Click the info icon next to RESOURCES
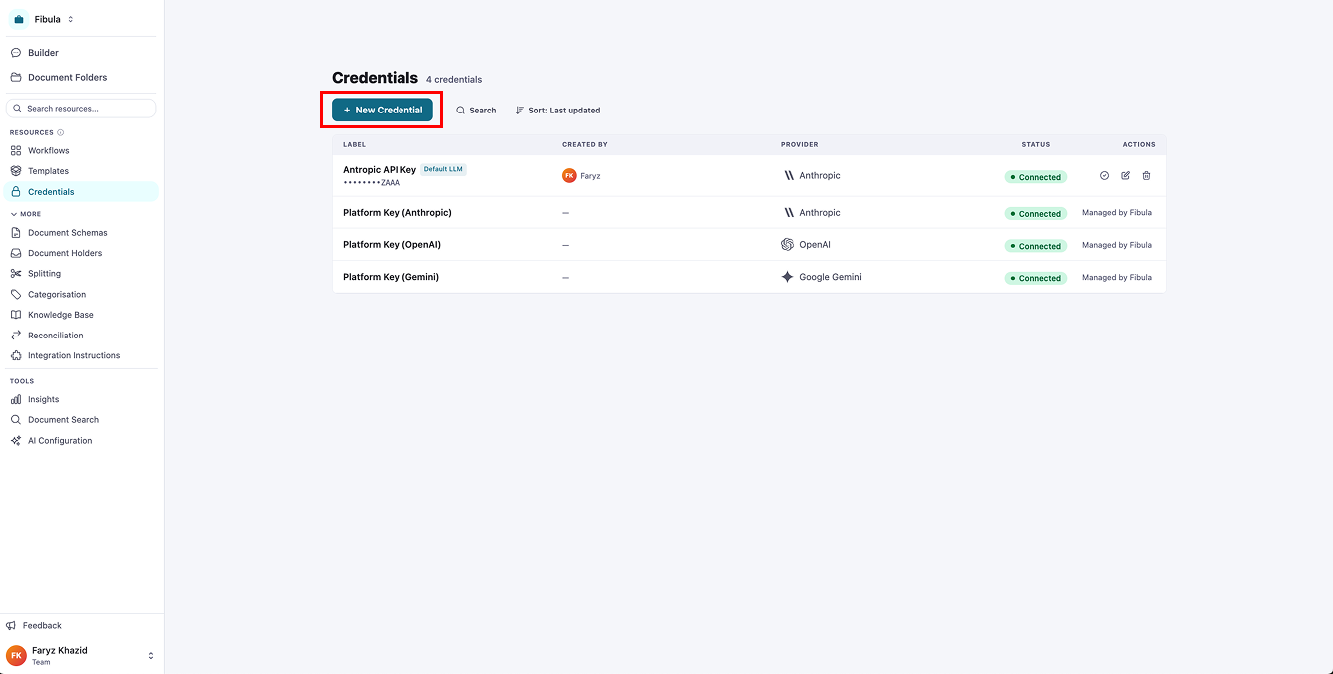Viewport: 1333px width, 674px height. [61, 132]
